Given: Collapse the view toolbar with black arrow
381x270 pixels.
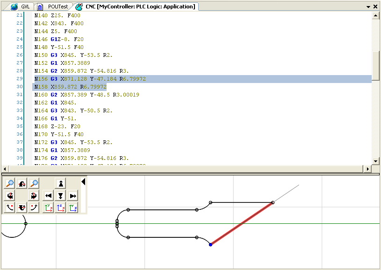Looking at the screenshot, I should pos(84,181).
